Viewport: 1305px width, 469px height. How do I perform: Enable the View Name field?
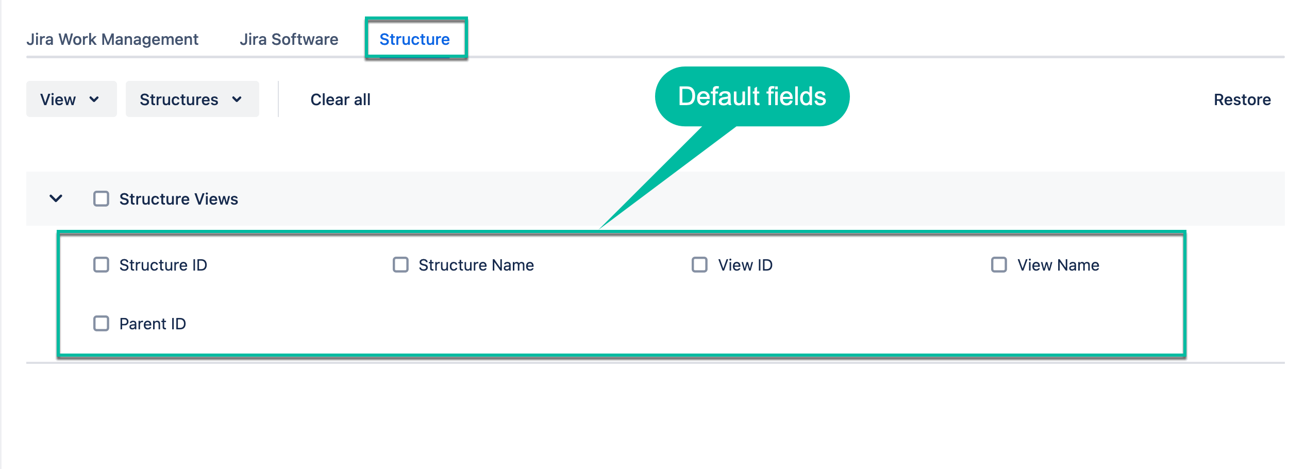(998, 264)
